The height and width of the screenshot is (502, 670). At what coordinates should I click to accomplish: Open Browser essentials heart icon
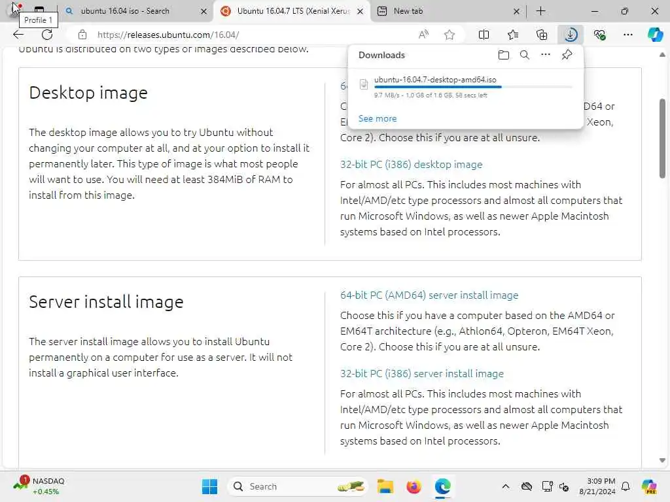pyautogui.click(x=599, y=35)
